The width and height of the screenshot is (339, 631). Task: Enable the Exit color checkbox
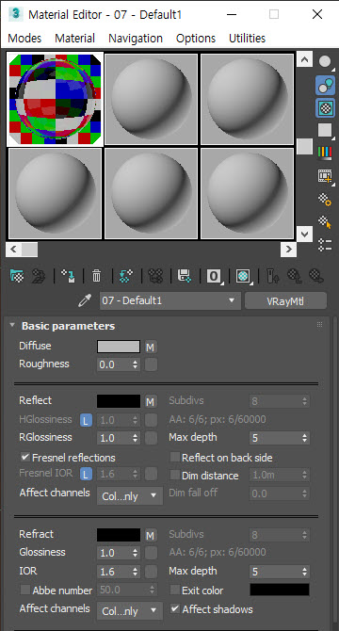[x=174, y=591]
